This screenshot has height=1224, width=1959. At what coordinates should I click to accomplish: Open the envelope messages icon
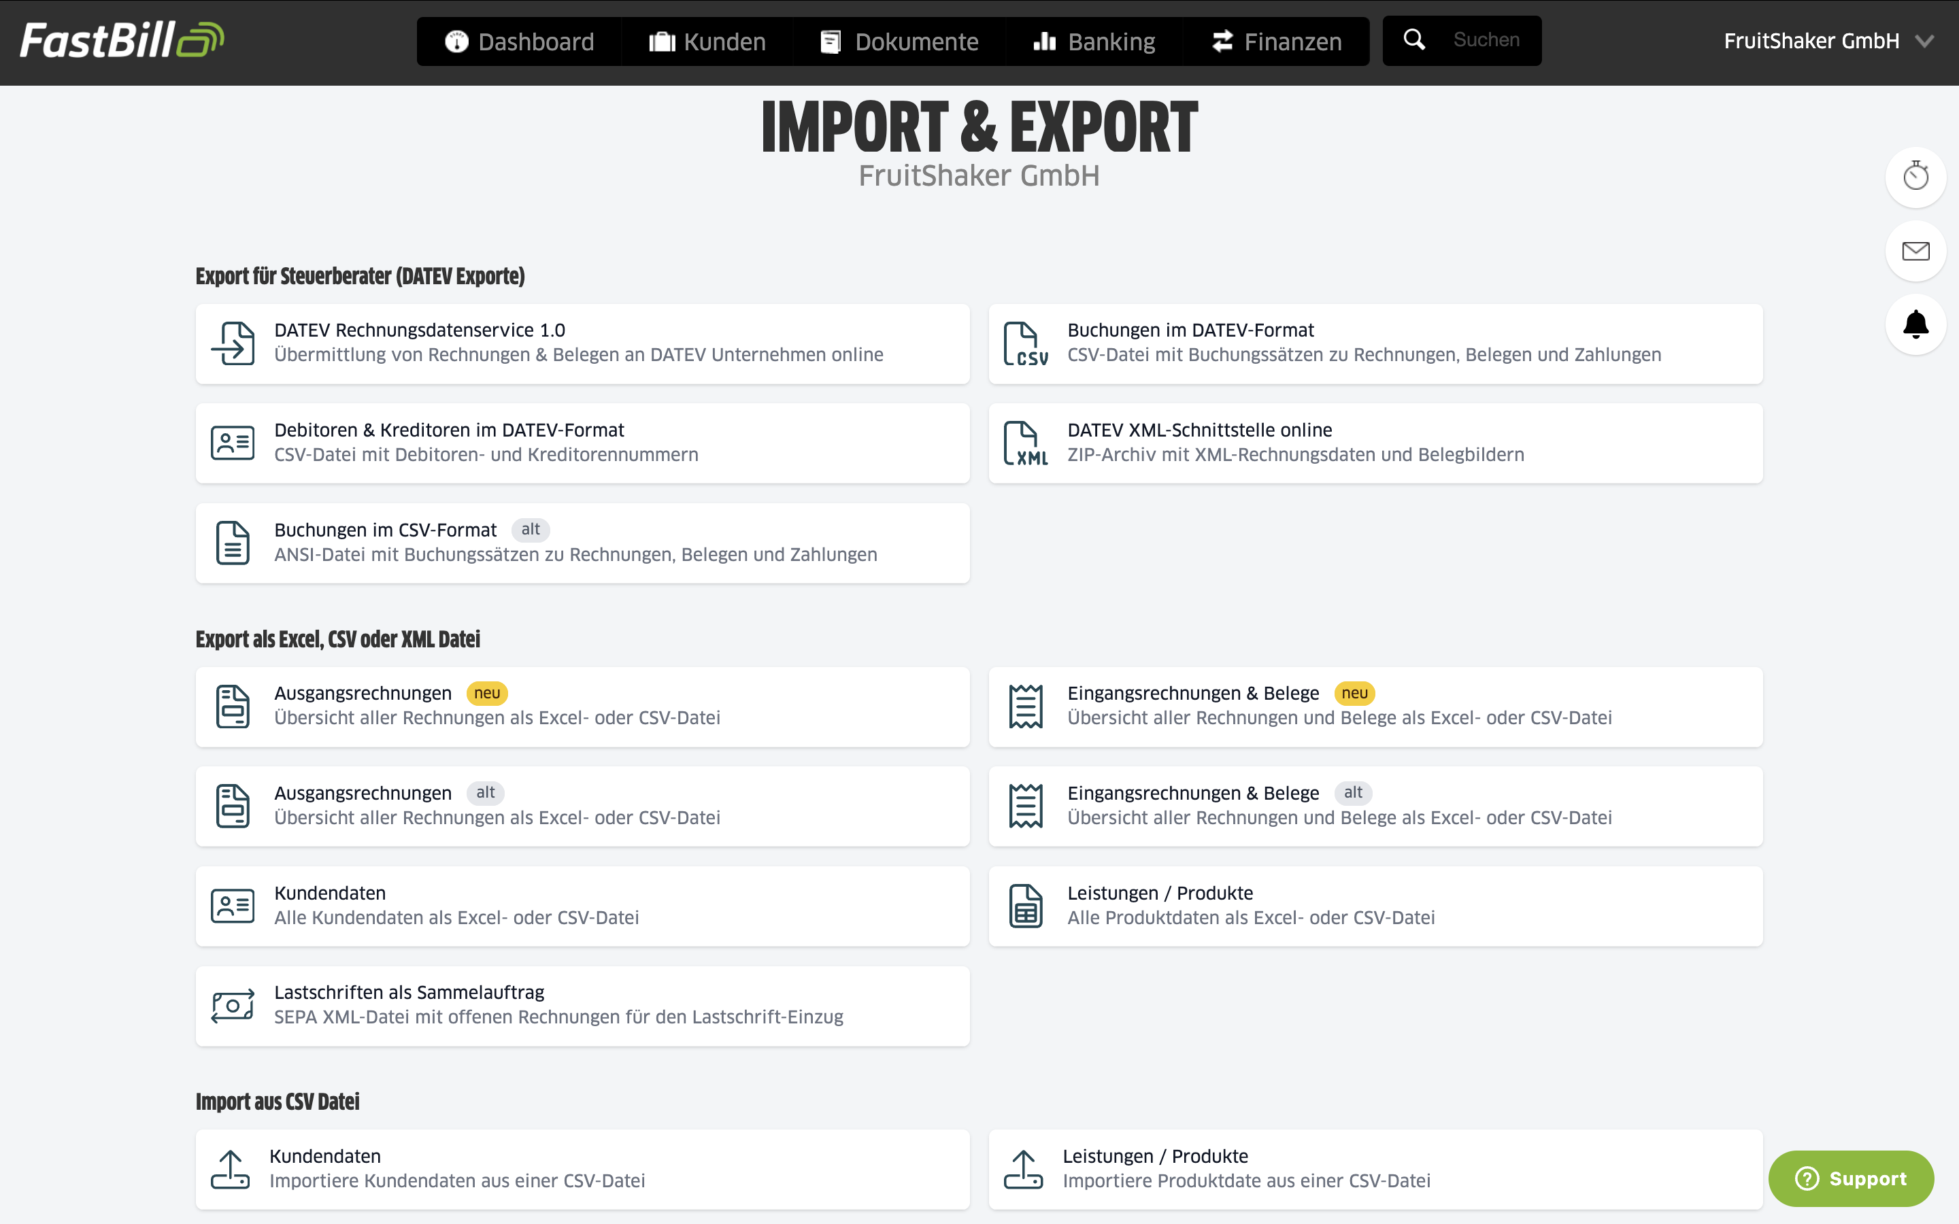[1915, 251]
